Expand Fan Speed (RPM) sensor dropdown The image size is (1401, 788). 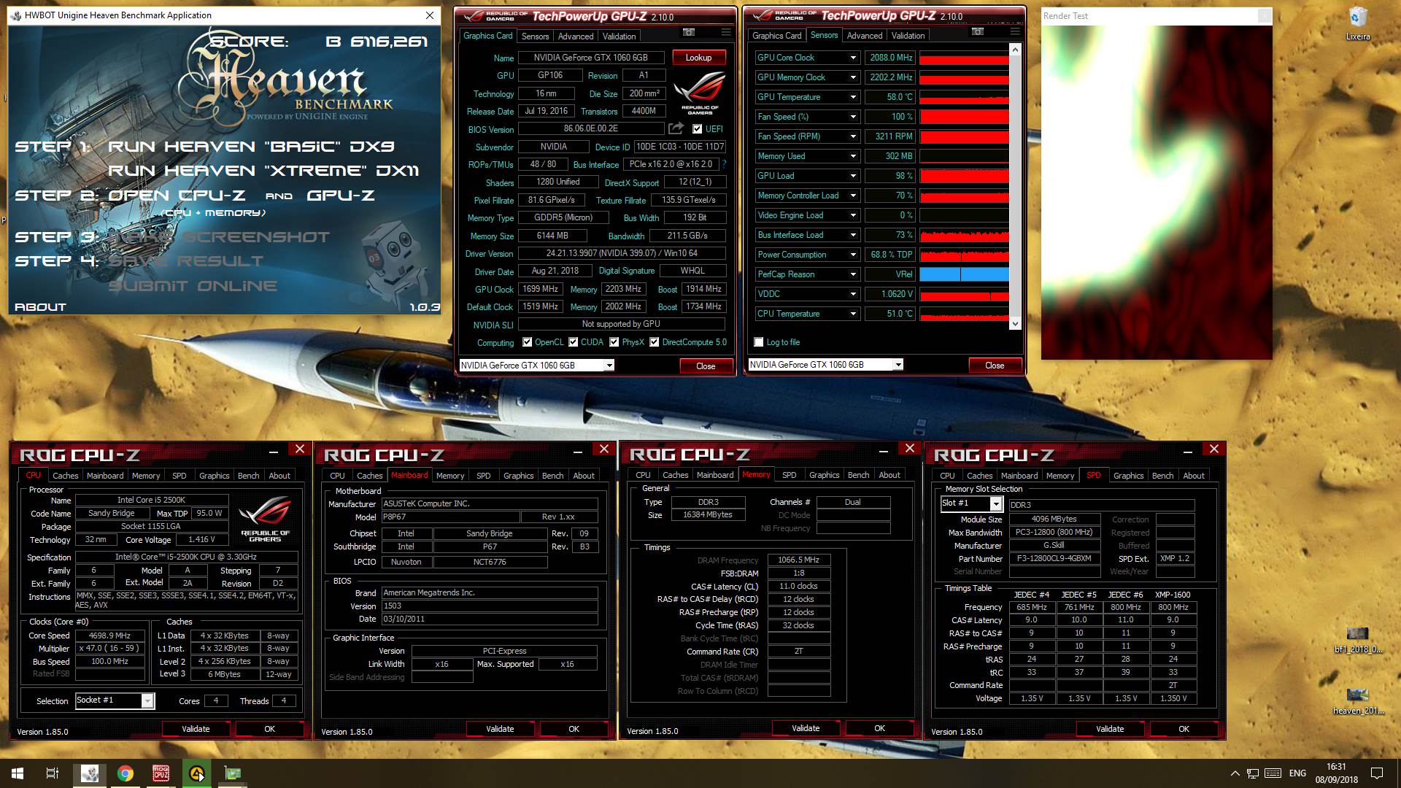pos(853,136)
